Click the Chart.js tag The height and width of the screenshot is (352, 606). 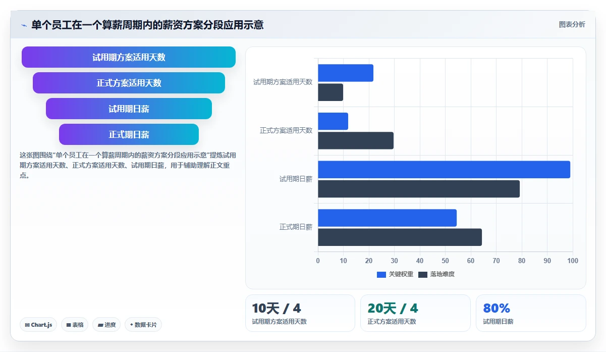tap(38, 325)
